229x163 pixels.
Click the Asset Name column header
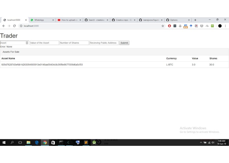click(x=8, y=58)
